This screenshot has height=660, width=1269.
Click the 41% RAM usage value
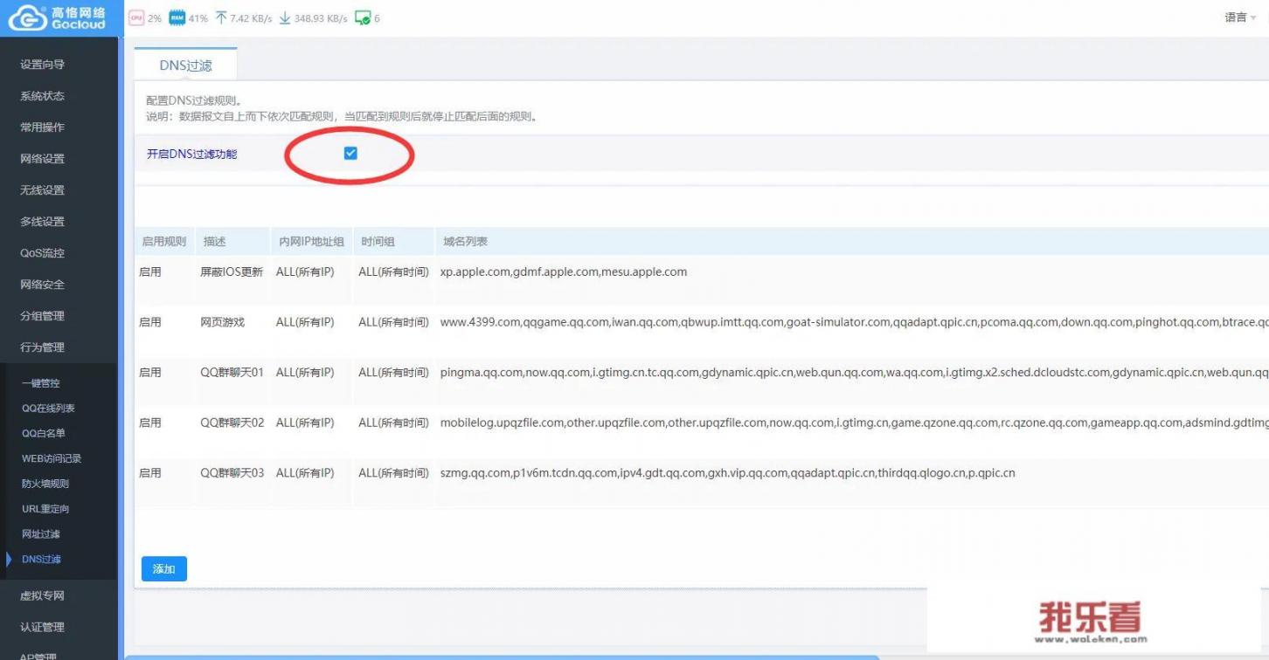point(198,18)
